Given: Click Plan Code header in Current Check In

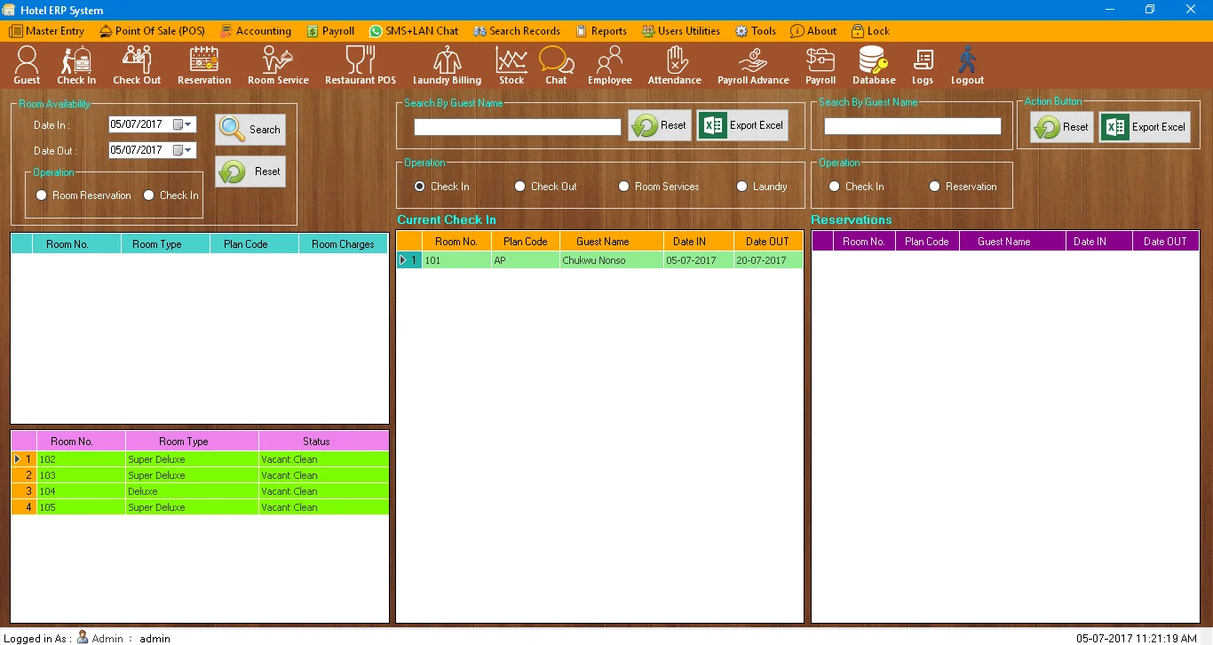Looking at the screenshot, I should [x=526, y=242].
